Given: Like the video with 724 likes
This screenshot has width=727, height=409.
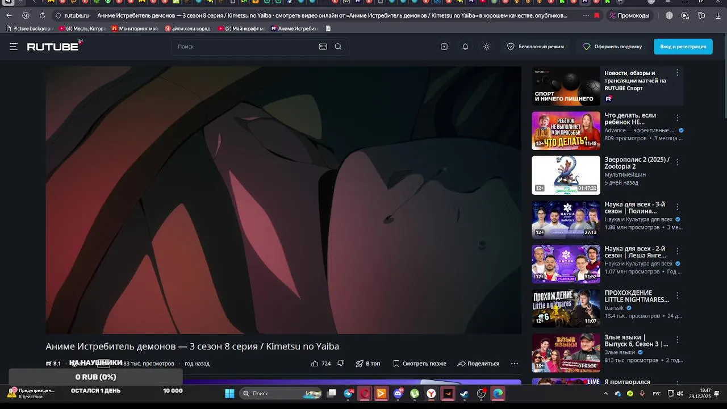Looking at the screenshot, I should pyautogui.click(x=321, y=364).
